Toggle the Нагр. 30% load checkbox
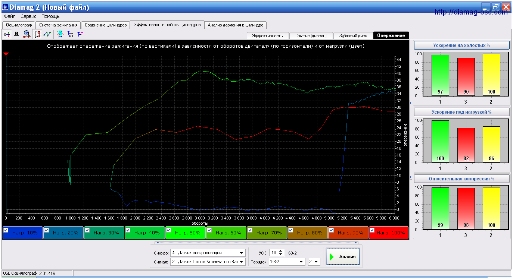 click(87, 230)
